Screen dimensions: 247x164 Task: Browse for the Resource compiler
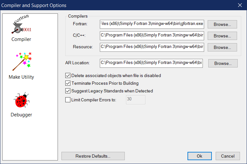(222, 47)
